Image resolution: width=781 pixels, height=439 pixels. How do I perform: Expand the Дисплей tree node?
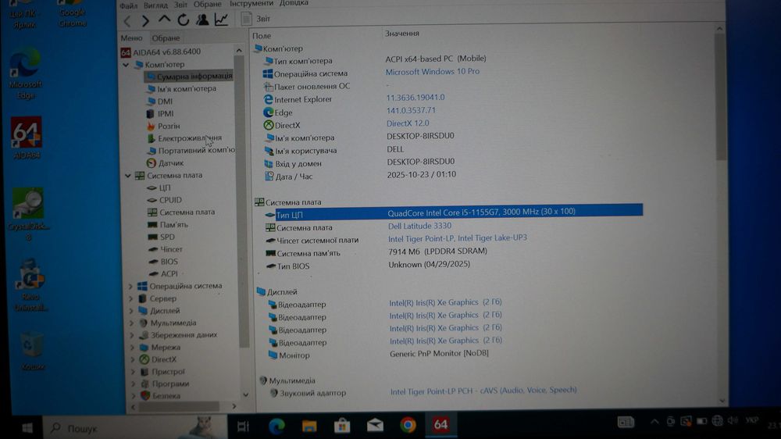click(131, 311)
